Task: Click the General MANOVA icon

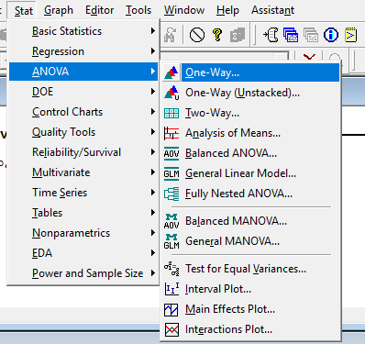Action: (x=171, y=241)
